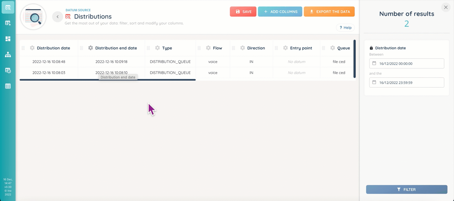Viewport: 454px width, 201px height.
Task: Open the Flow column settings gear
Action: point(208,48)
